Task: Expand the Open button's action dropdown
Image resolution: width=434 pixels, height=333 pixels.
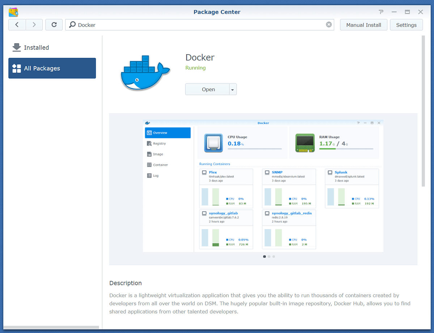Action: pos(233,89)
